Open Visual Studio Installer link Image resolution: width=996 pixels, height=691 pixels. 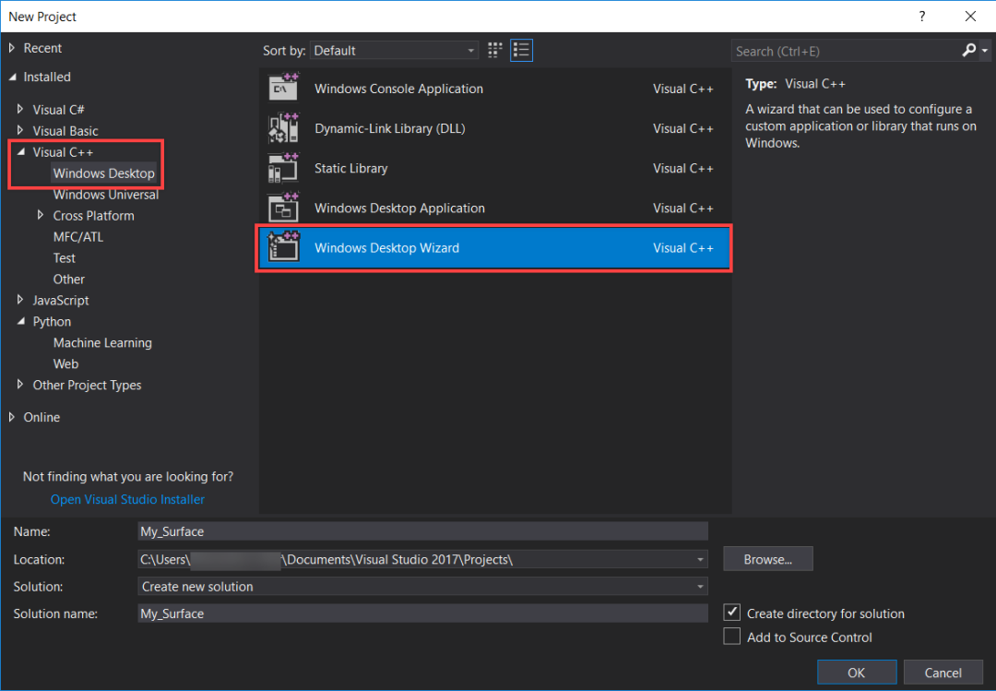[127, 499]
